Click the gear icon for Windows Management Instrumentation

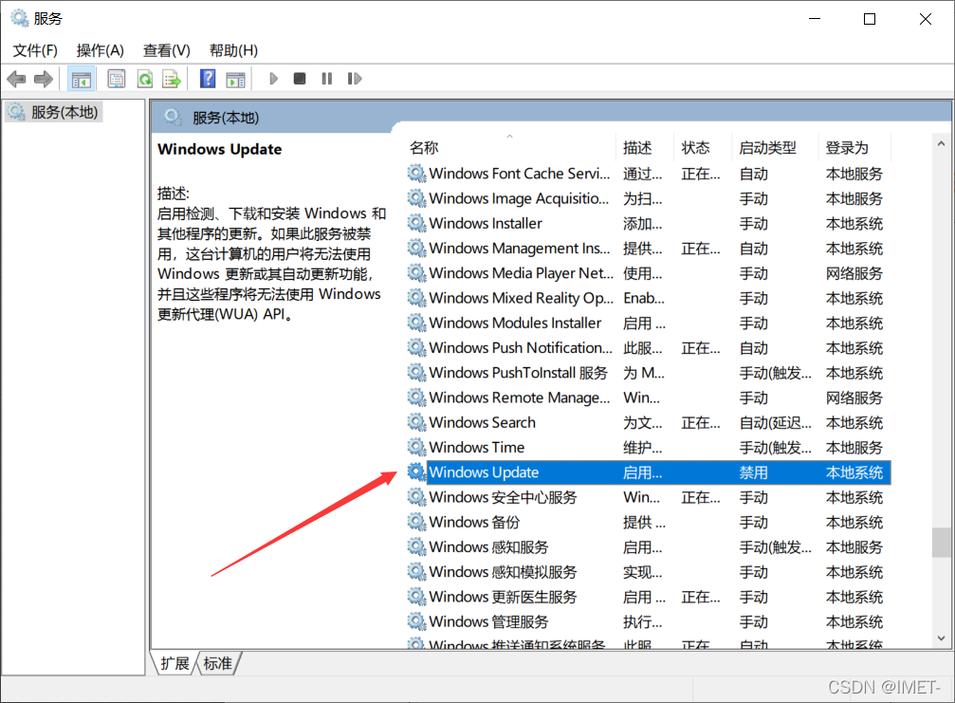click(416, 248)
